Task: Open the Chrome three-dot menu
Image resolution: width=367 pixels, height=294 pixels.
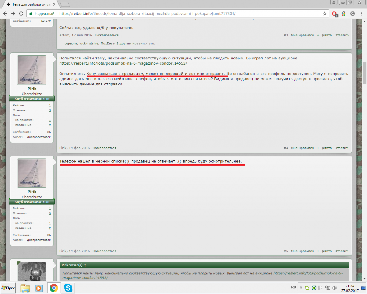Action: [x=361, y=13]
